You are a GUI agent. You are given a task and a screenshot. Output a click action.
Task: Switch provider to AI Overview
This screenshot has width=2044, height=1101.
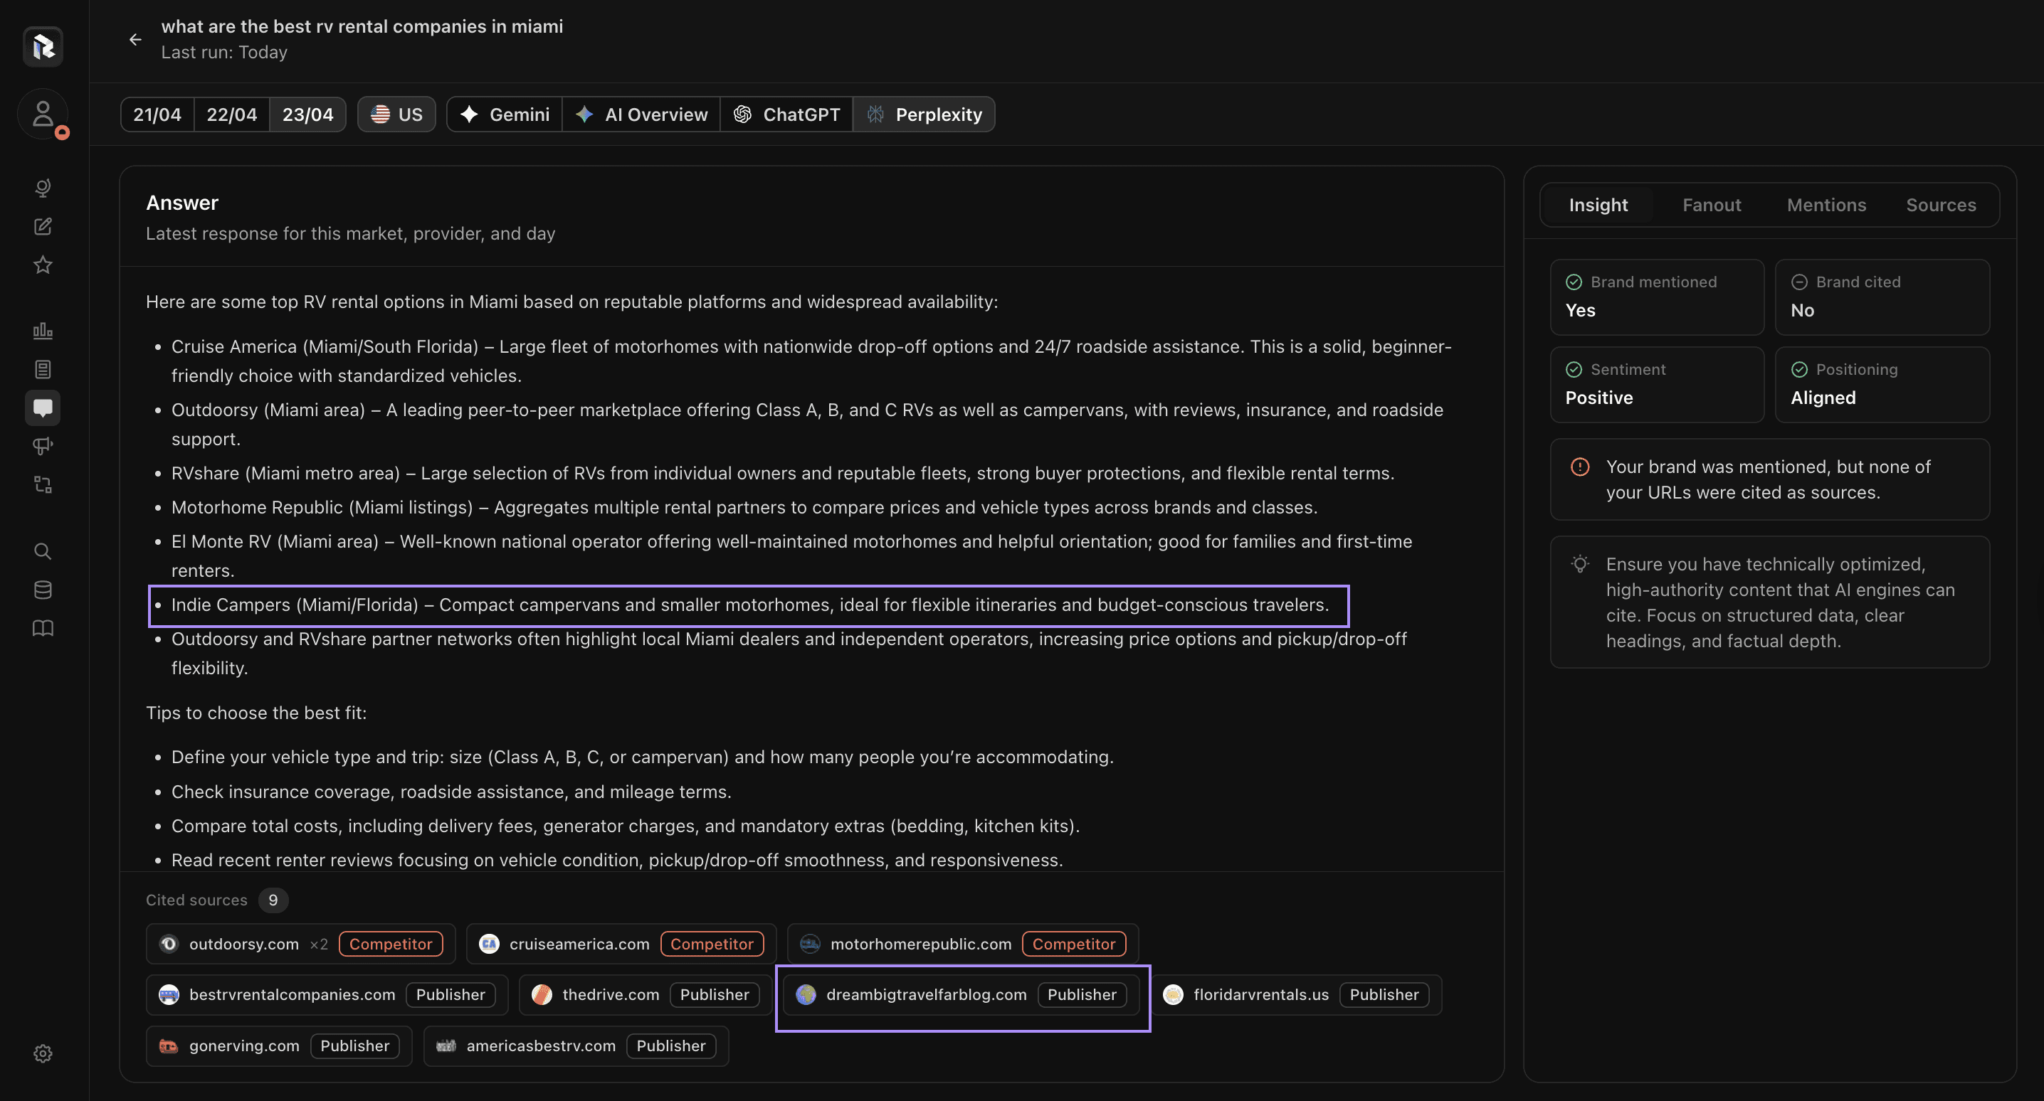[x=641, y=115]
